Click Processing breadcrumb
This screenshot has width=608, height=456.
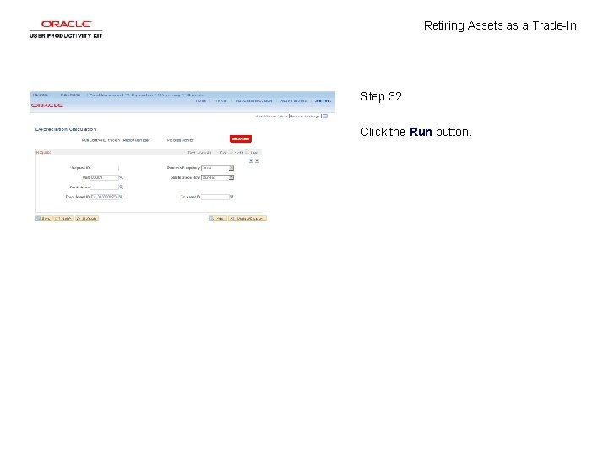point(171,95)
